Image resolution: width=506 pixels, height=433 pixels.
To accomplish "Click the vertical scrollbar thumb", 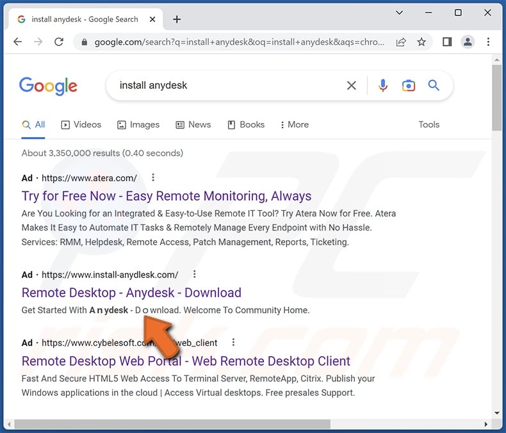I will [496, 98].
